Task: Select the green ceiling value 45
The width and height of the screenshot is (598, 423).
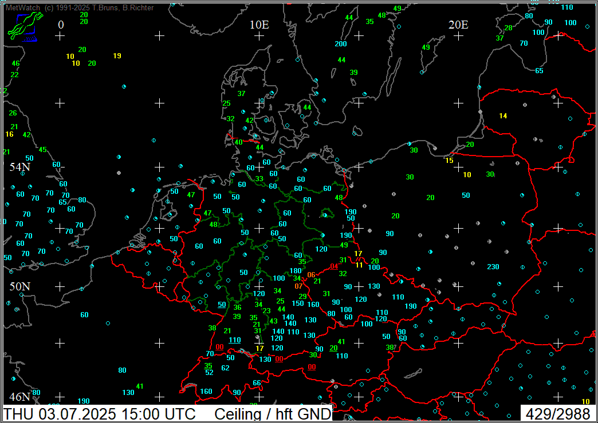Action: pyautogui.click(x=43, y=150)
